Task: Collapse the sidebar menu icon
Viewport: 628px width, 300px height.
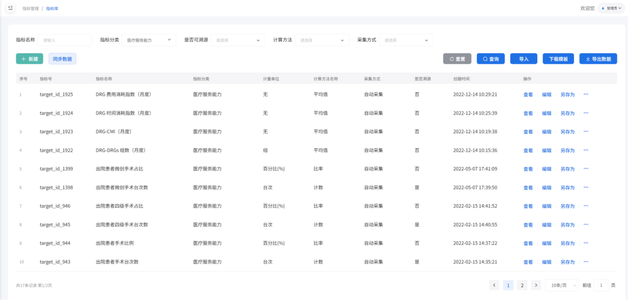Action: (10, 8)
